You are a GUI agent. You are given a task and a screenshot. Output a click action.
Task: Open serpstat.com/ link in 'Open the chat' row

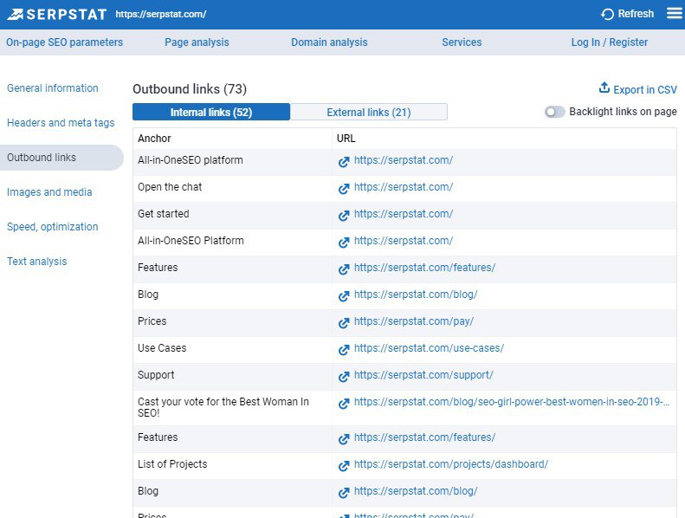tap(404, 187)
